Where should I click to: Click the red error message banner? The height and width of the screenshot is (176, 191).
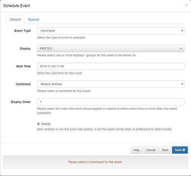95,162
